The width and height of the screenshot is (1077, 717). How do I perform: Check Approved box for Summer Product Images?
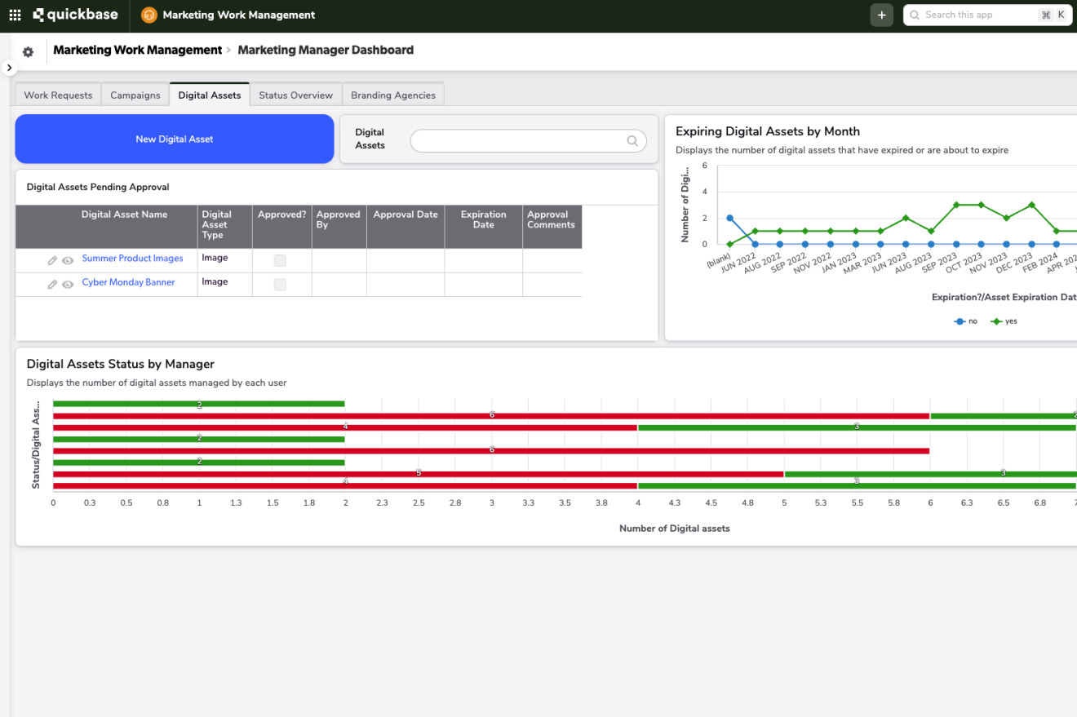pos(280,260)
